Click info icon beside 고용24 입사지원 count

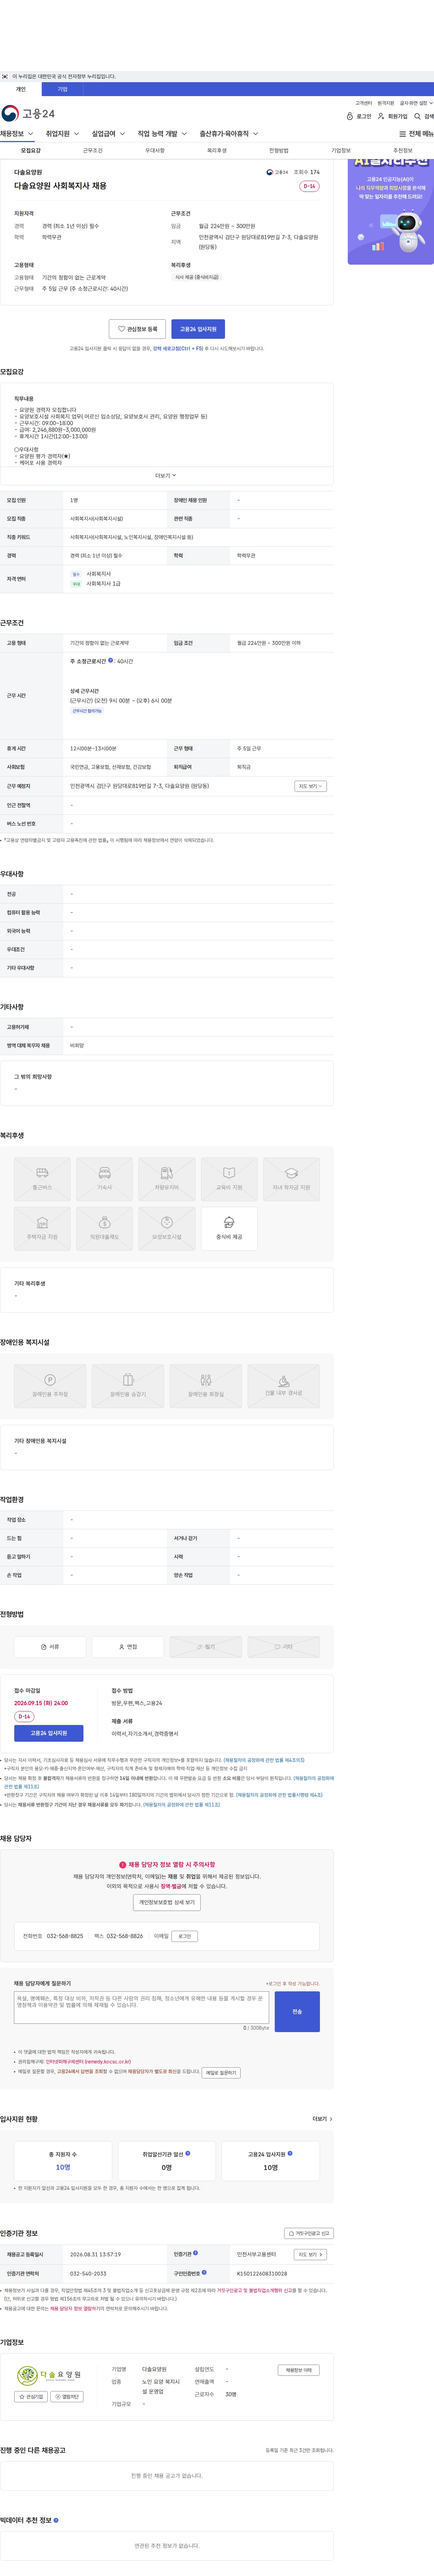(290, 2153)
